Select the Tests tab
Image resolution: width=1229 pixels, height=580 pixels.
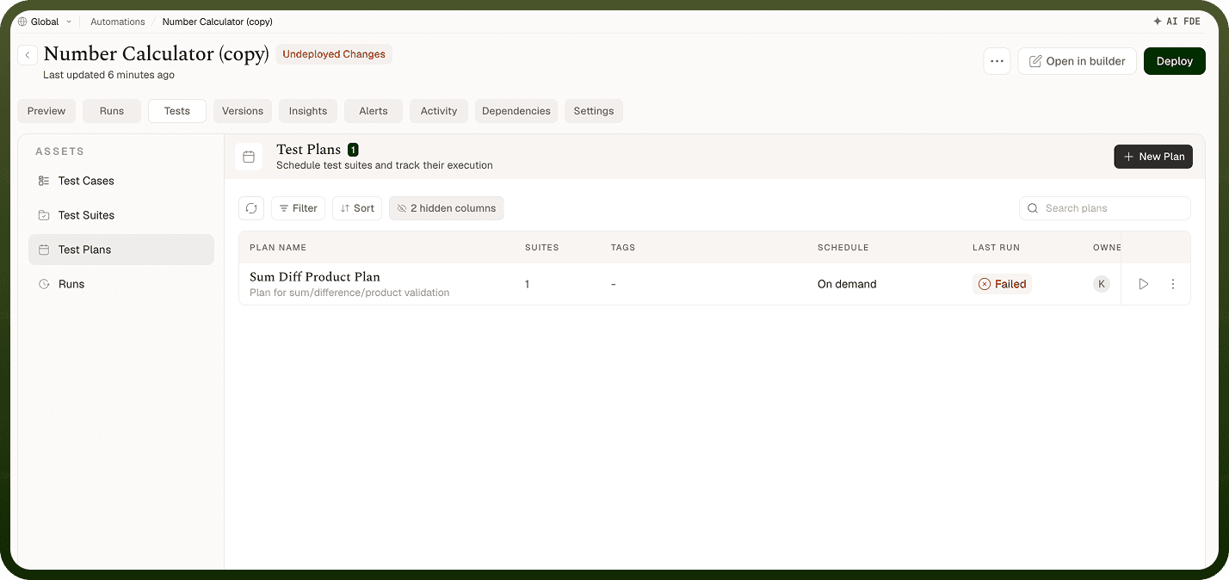click(177, 111)
